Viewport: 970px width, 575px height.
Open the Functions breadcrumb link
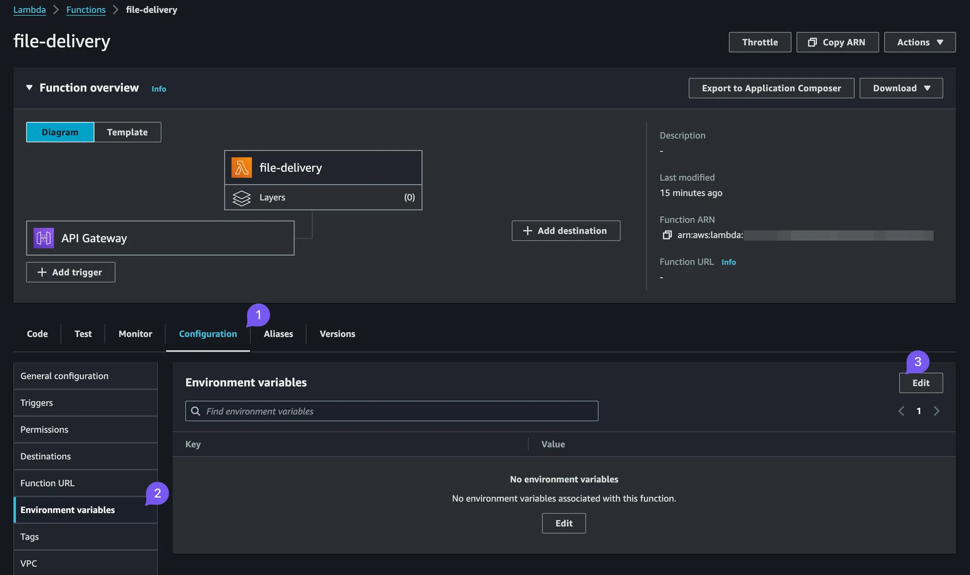(86, 10)
